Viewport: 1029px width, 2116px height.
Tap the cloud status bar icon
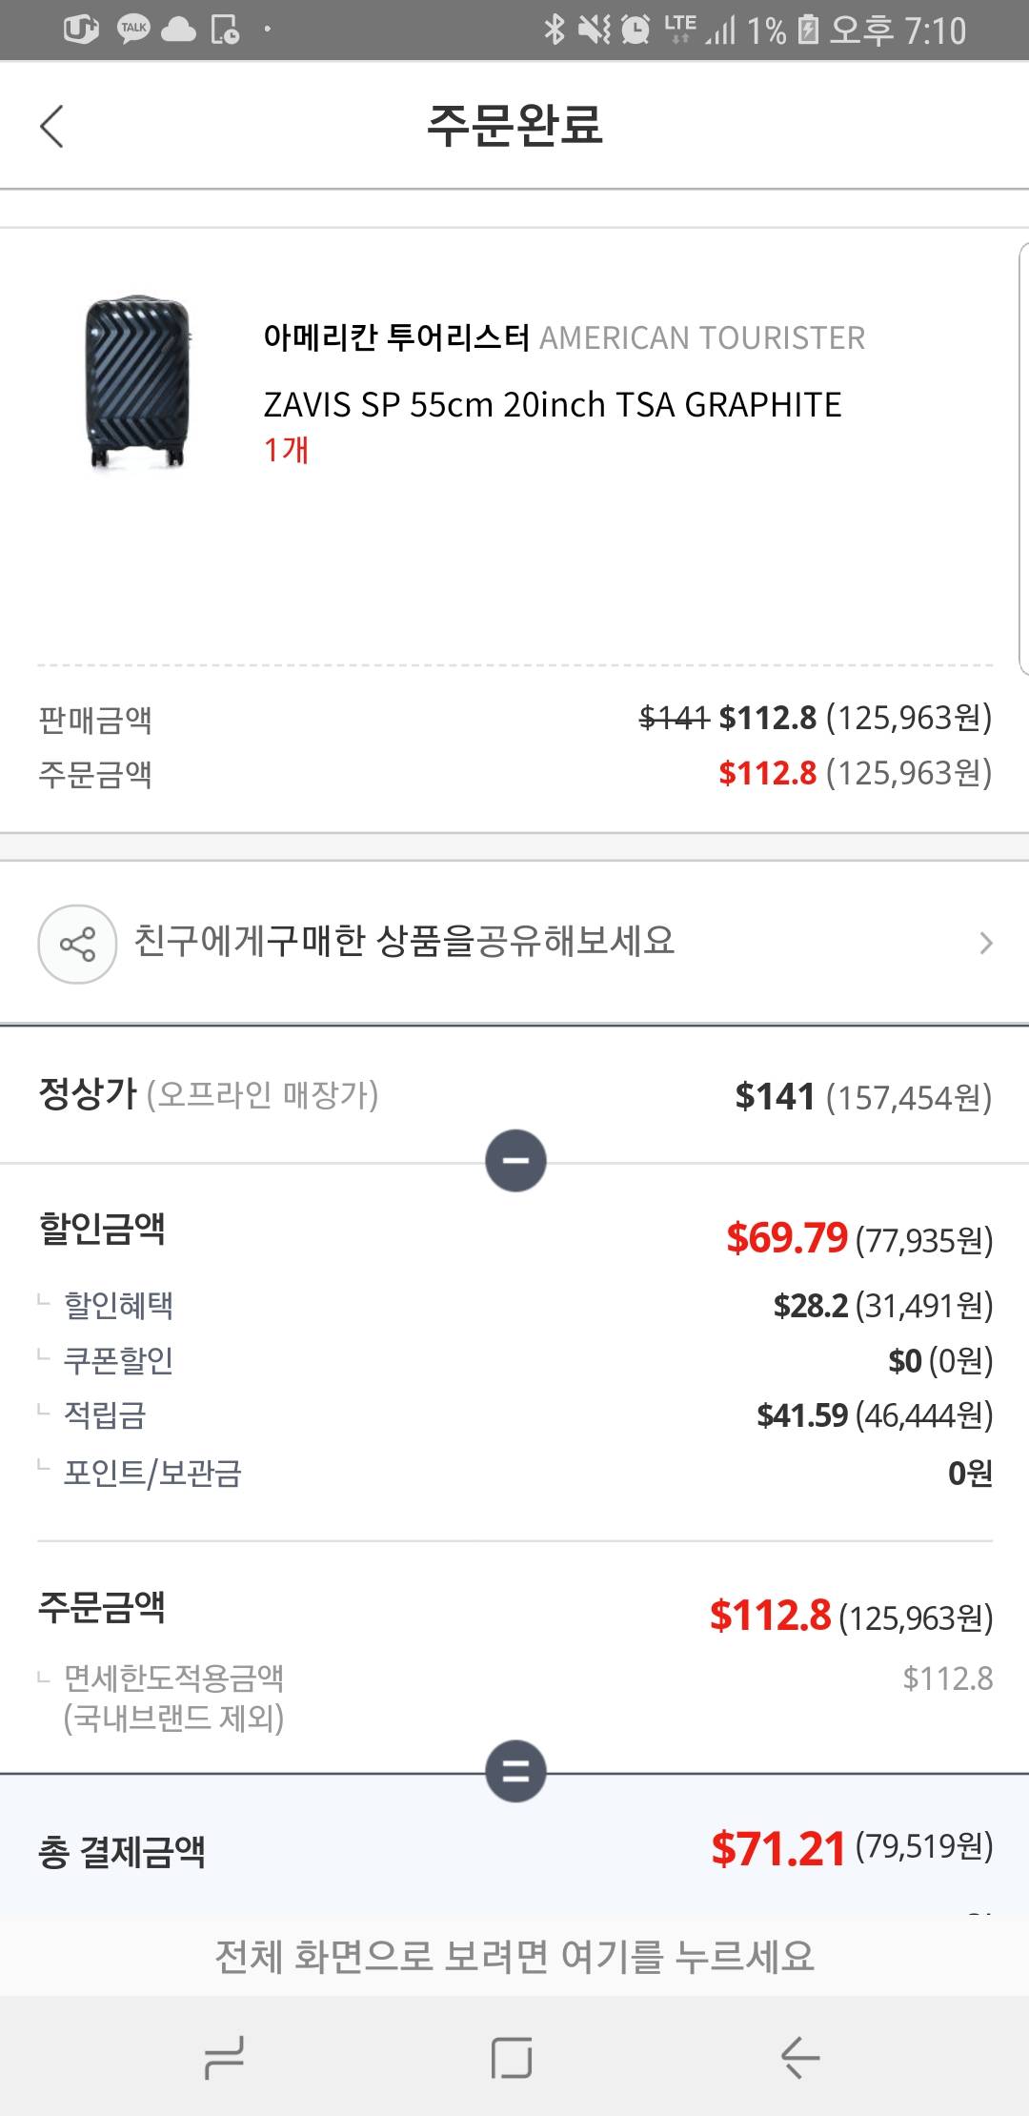[178, 31]
